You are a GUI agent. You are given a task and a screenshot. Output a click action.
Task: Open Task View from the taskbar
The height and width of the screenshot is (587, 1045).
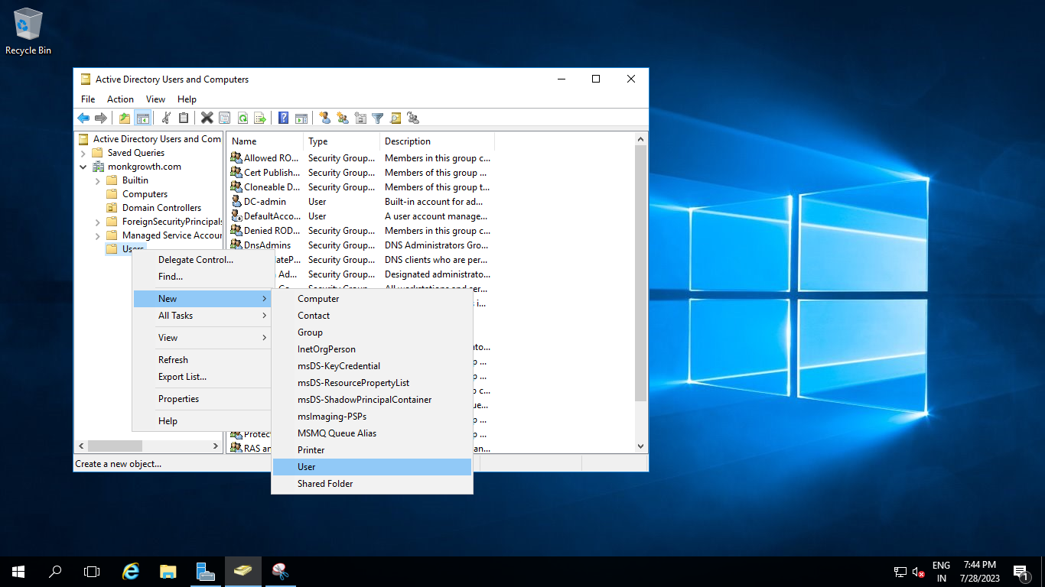[x=92, y=571]
